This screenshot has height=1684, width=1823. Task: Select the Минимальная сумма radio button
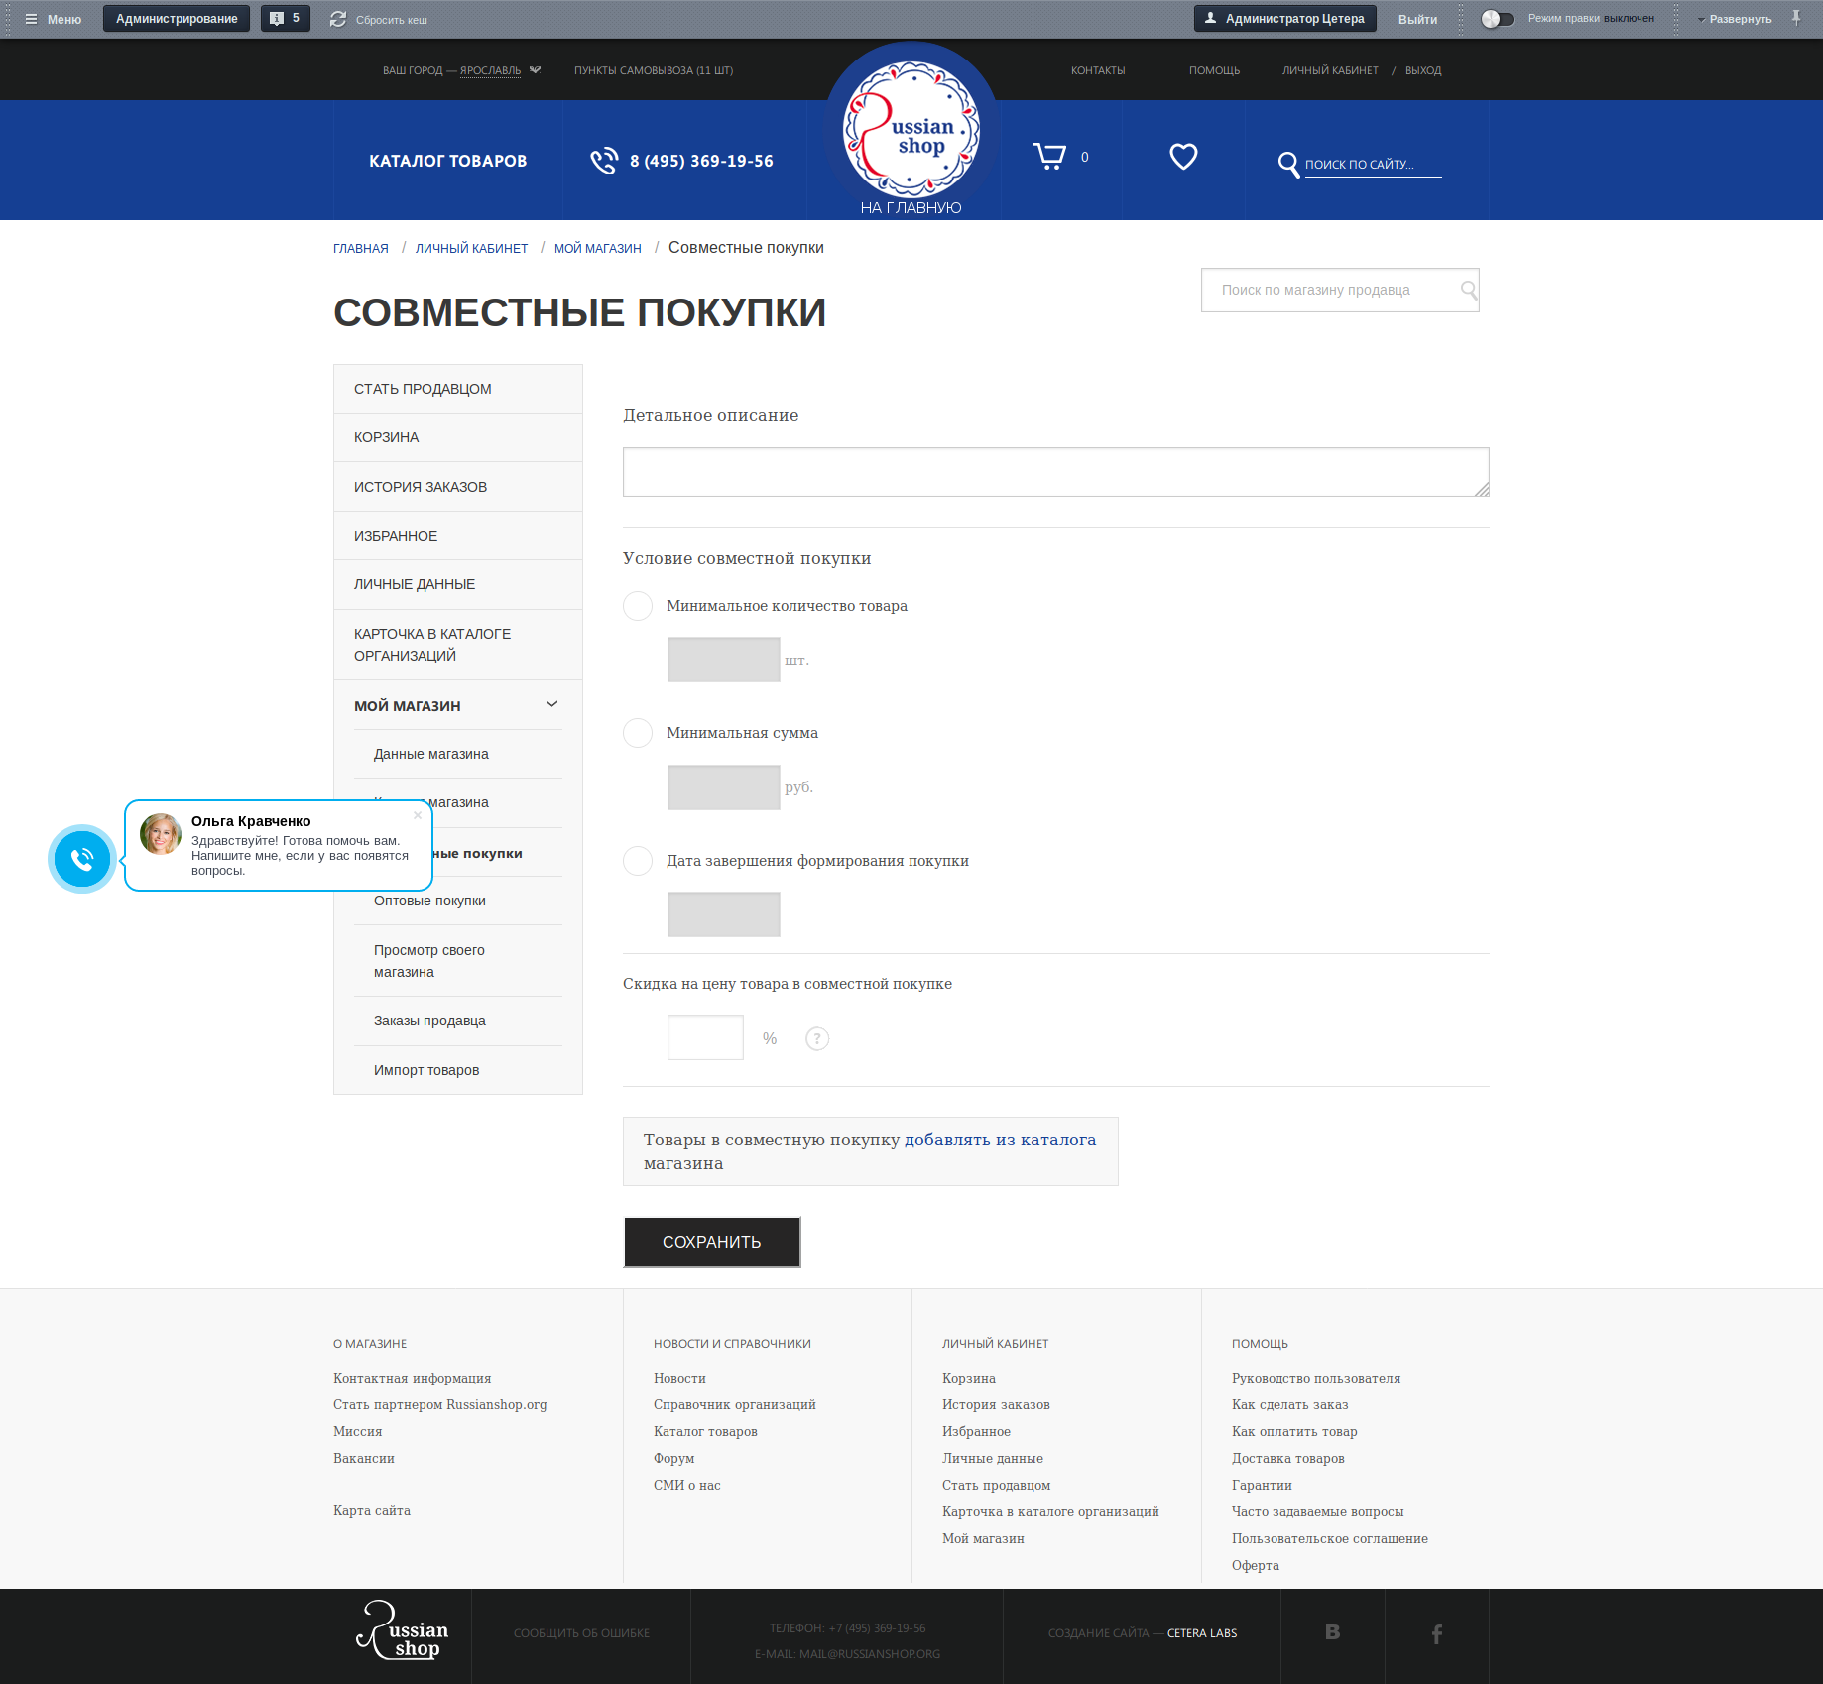[637, 733]
